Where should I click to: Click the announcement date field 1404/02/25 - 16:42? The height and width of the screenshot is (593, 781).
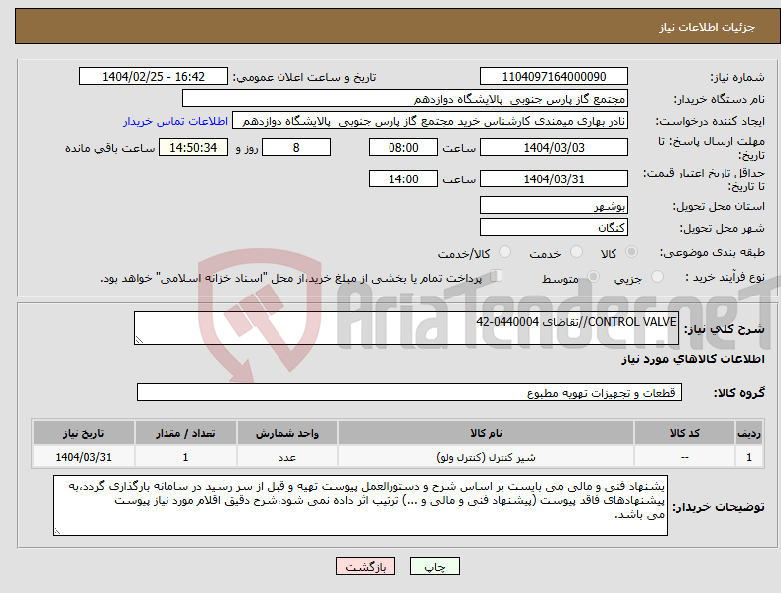154,76
